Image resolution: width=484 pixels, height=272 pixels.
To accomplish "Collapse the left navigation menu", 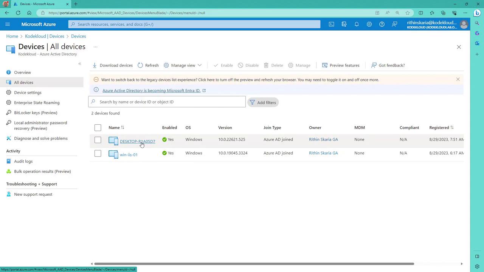I will coord(79,63).
